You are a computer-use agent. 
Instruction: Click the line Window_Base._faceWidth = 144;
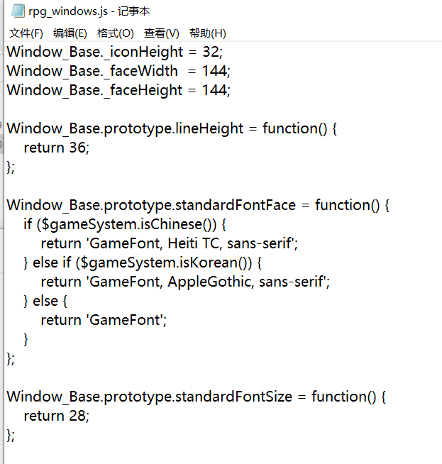(x=118, y=72)
